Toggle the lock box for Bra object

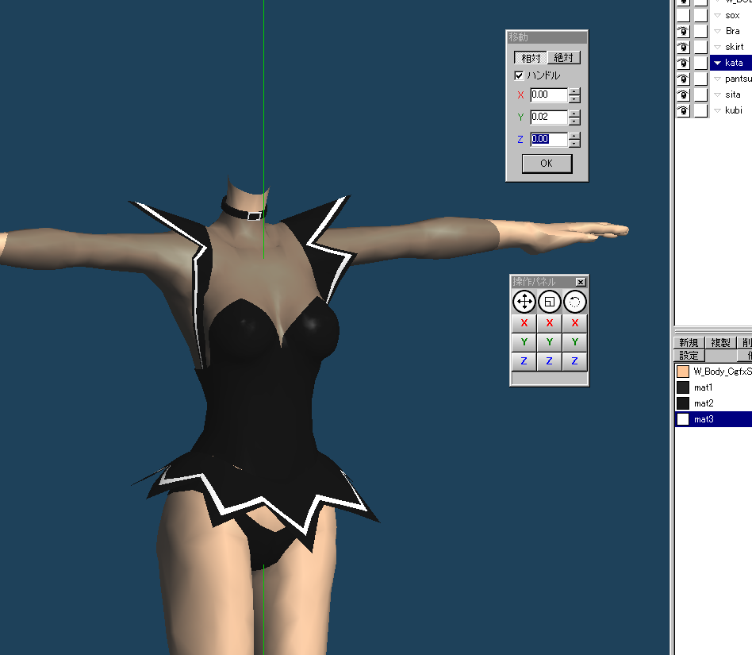coord(700,31)
